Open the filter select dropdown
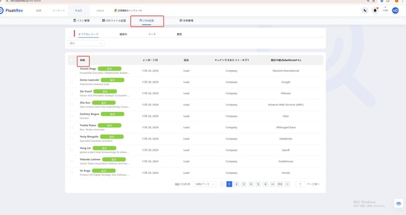The height and width of the screenshot is (215, 406). pos(86,43)
